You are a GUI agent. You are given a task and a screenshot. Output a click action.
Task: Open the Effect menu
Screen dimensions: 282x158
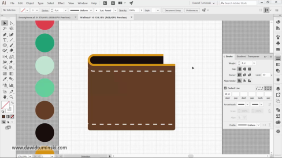(61, 3)
